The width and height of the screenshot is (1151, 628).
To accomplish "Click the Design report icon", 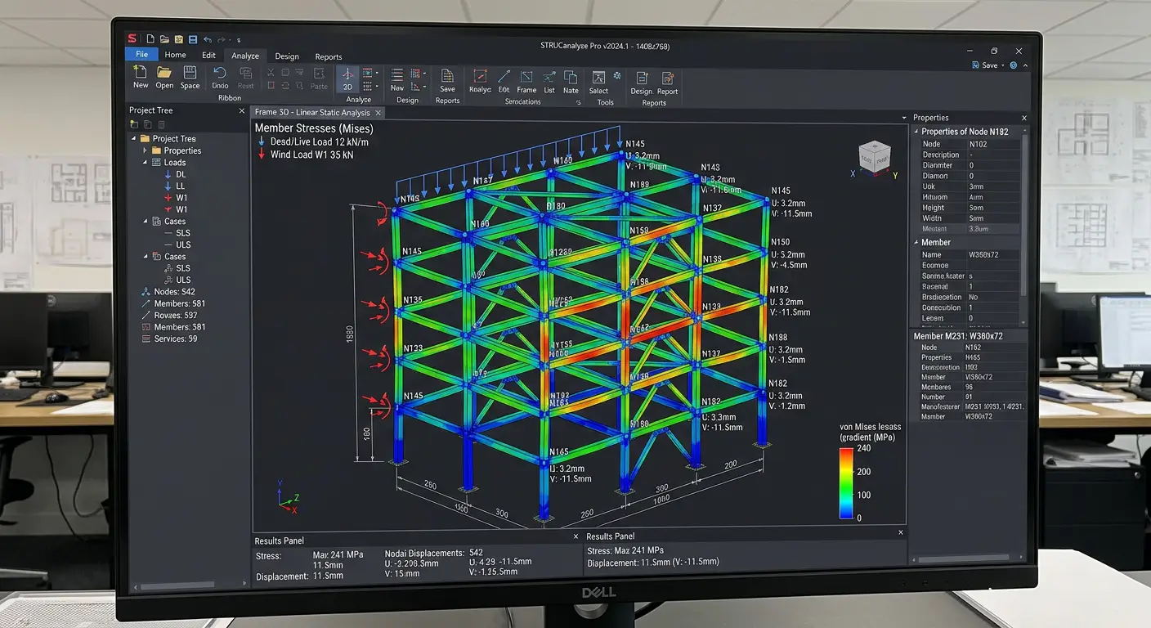I will pos(642,78).
